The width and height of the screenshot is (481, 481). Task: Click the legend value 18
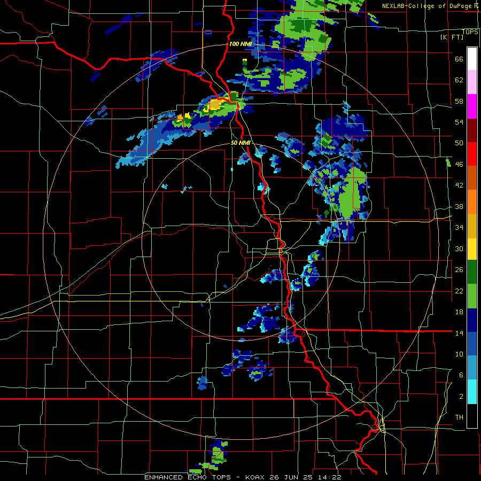[459, 312]
